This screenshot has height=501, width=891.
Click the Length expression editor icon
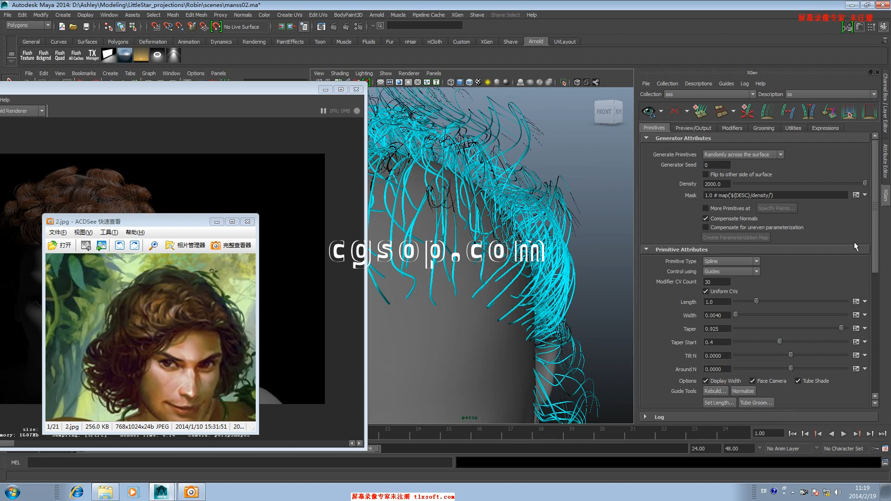click(x=856, y=302)
